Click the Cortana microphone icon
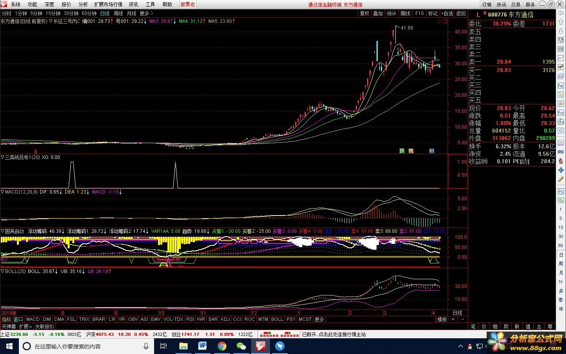This screenshot has height=354, width=566. coord(146,346)
